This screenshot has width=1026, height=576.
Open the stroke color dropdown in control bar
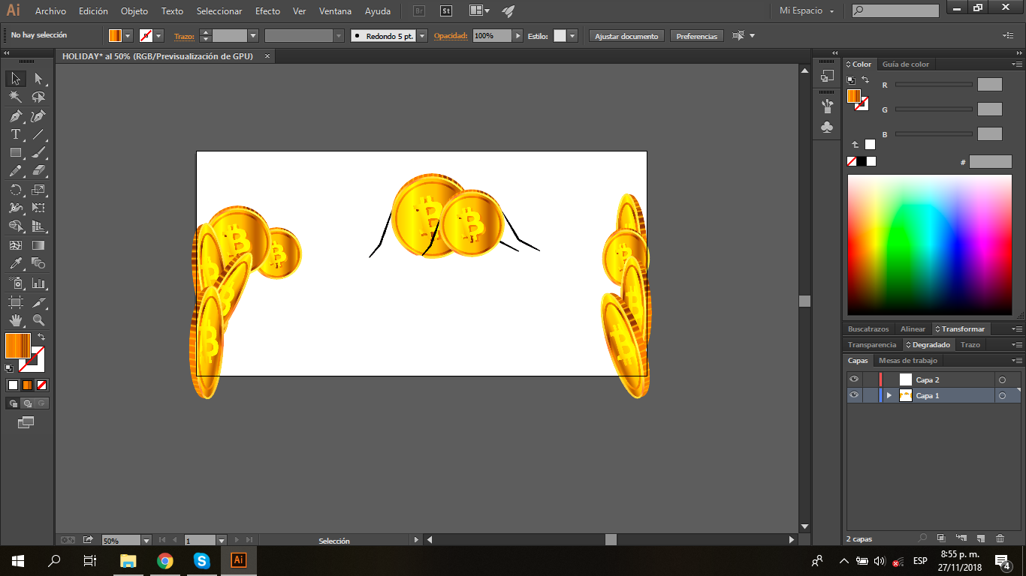pyautogui.click(x=159, y=36)
